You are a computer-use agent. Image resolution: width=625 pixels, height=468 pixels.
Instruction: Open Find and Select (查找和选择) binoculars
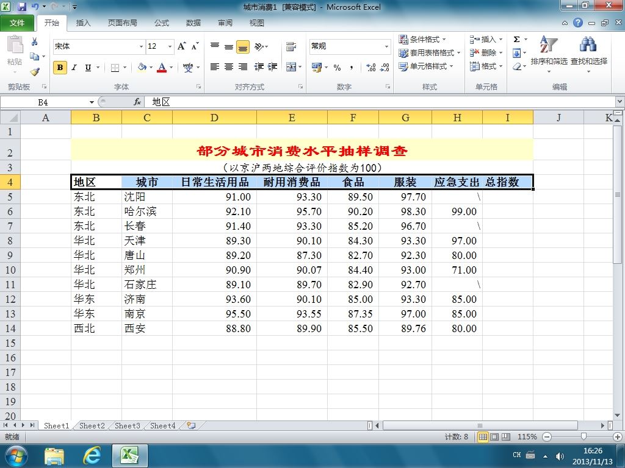589,54
